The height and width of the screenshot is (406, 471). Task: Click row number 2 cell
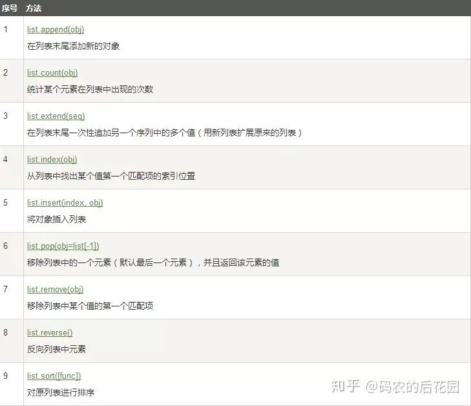(12, 81)
